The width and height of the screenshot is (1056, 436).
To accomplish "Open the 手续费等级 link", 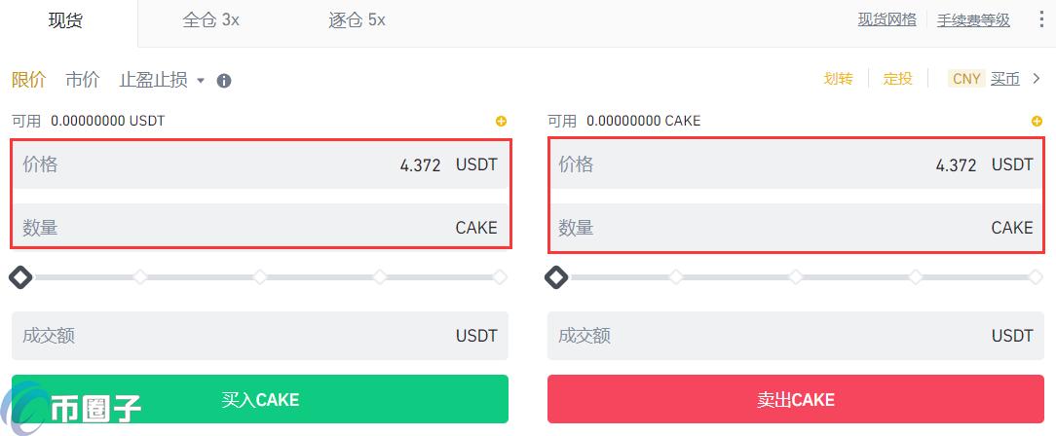I will (974, 20).
